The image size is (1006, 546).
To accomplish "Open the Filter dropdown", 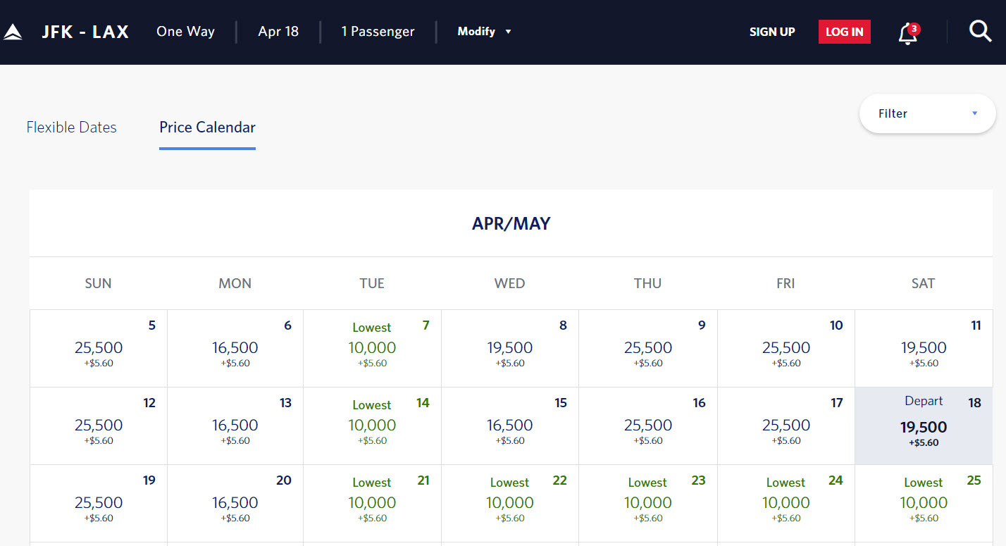I will [x=927, y=113].
